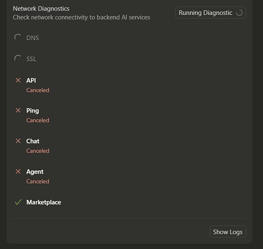
Task: Click the Canceled status under Ping
Action: 38,121
